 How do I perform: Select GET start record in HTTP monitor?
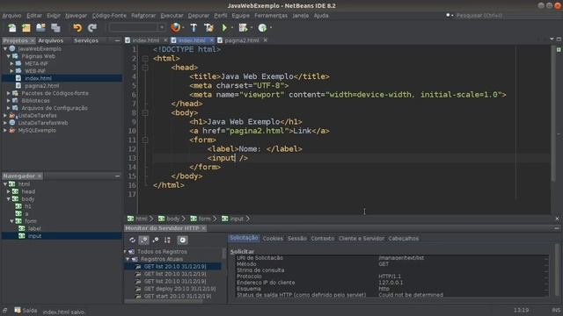coord(178,297)
